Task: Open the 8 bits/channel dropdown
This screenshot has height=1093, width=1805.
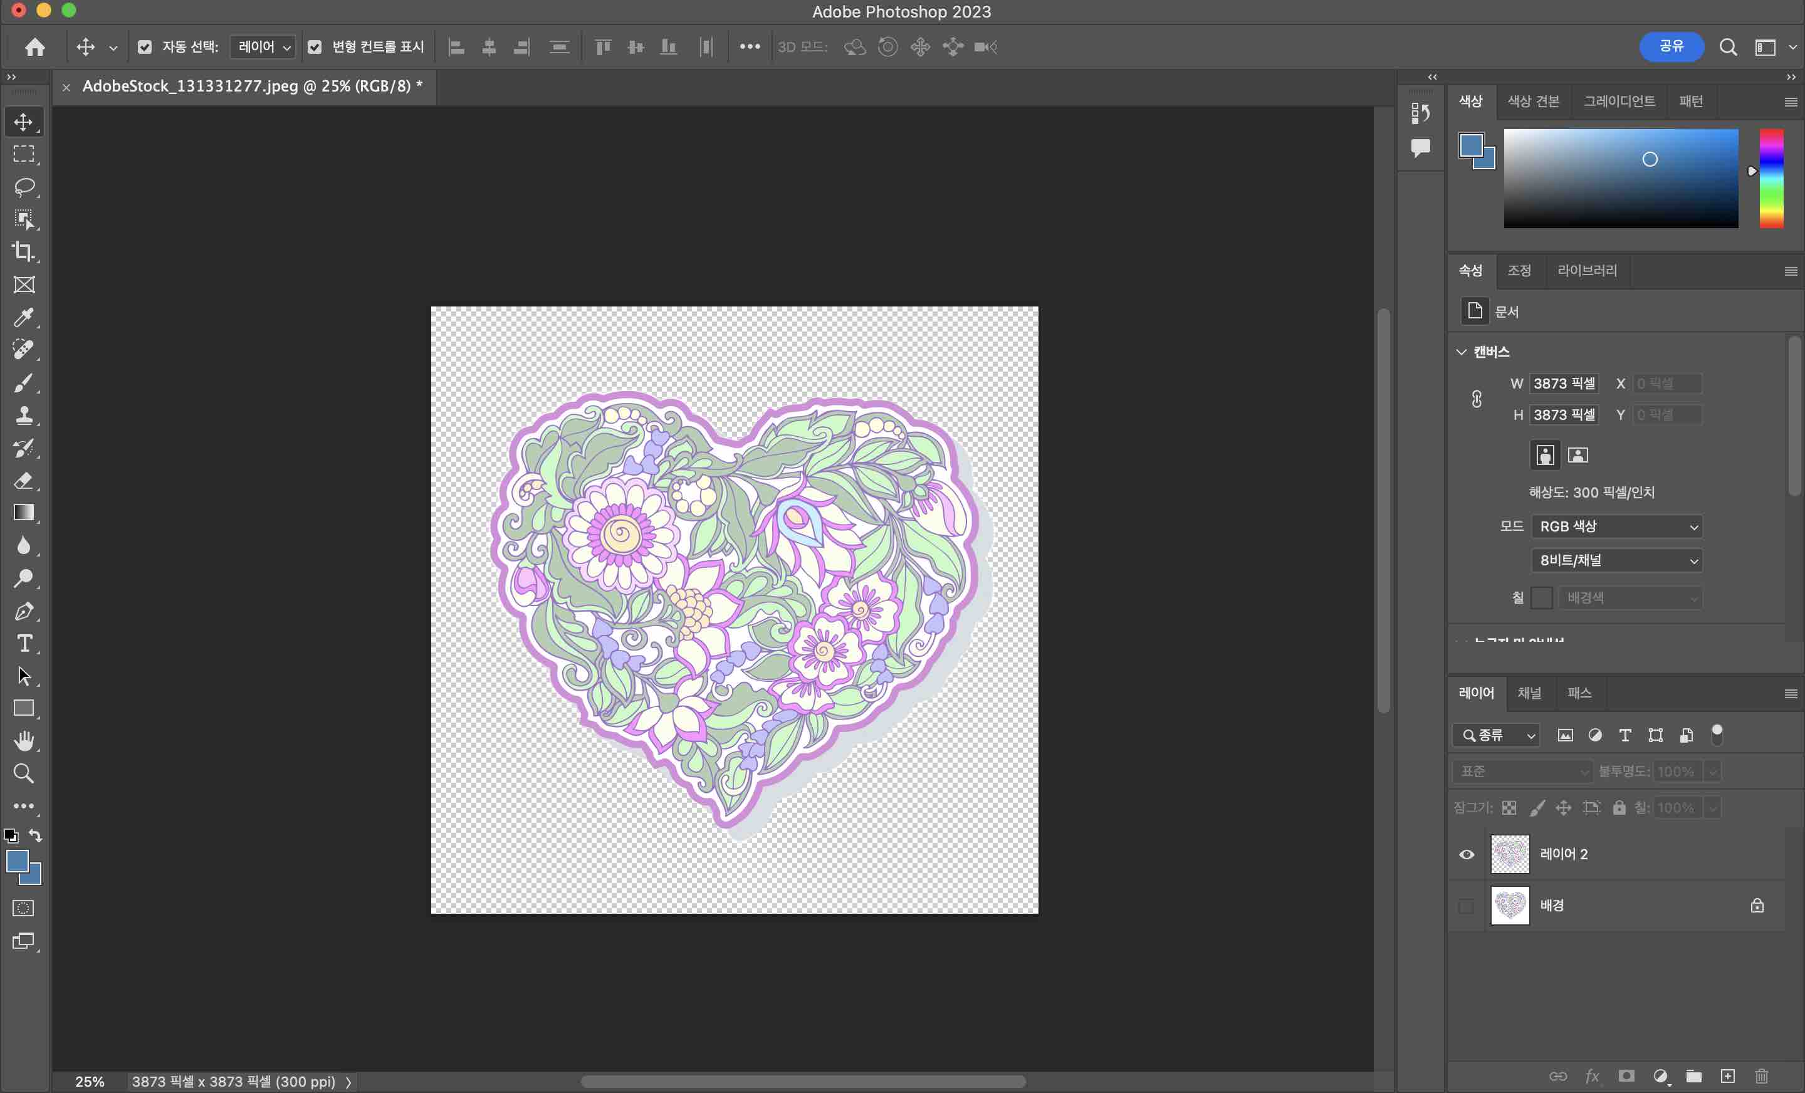Action: (1617, 560)
